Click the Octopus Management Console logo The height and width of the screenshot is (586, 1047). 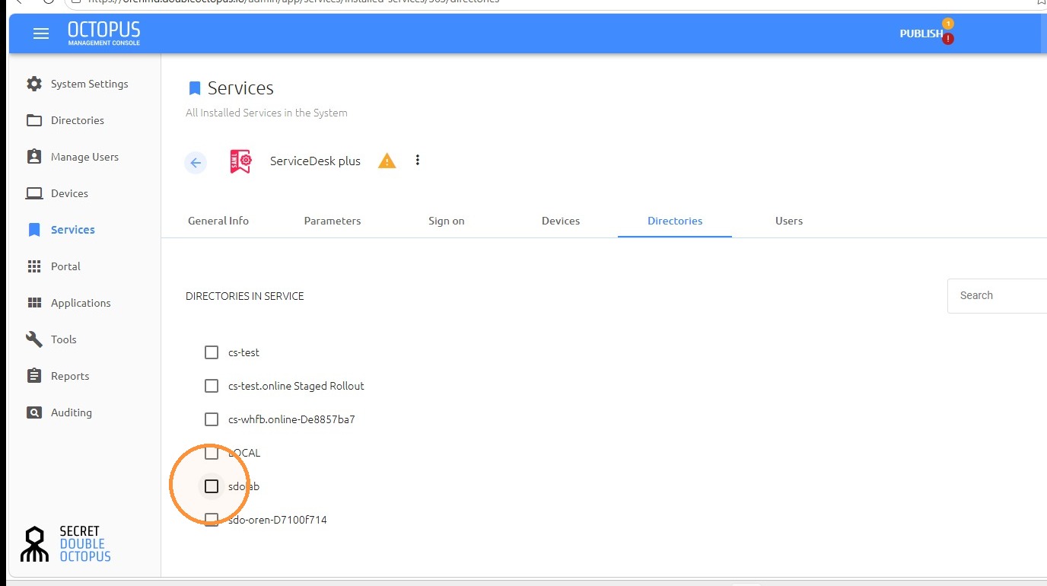click(x=104, y=33)
